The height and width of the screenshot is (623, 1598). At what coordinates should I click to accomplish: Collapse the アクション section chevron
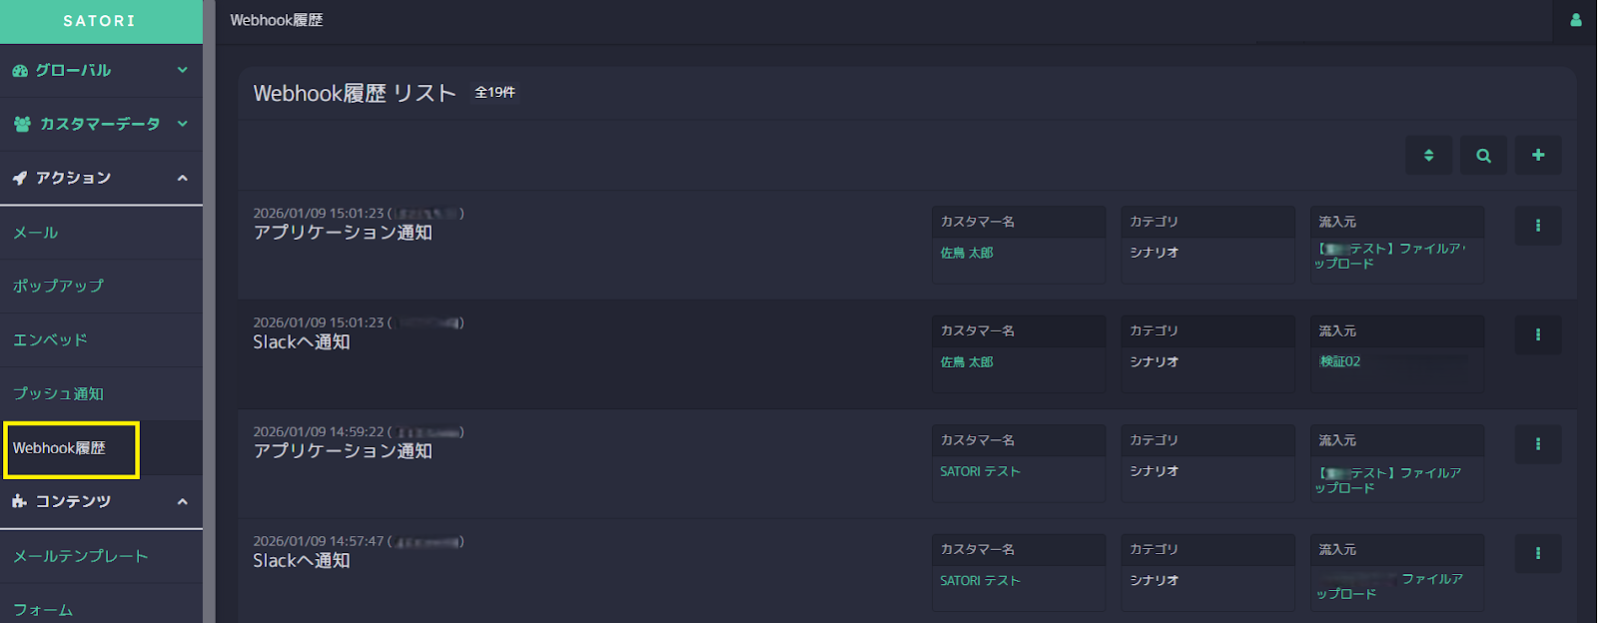pyautogui.click(x=183, y=177)
